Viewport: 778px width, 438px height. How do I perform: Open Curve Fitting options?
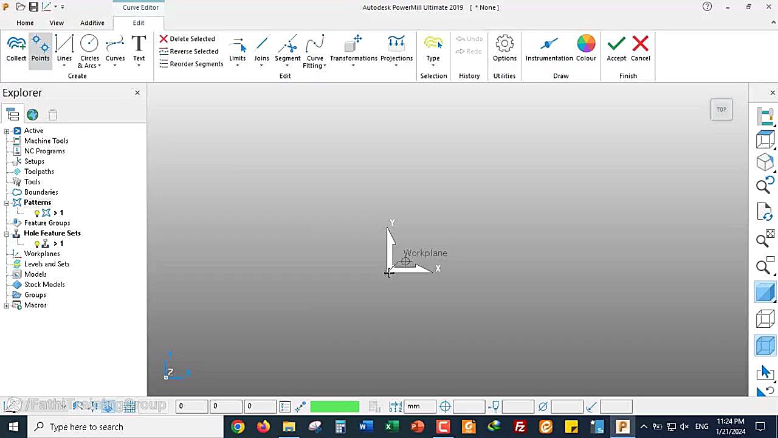[315, 51]
